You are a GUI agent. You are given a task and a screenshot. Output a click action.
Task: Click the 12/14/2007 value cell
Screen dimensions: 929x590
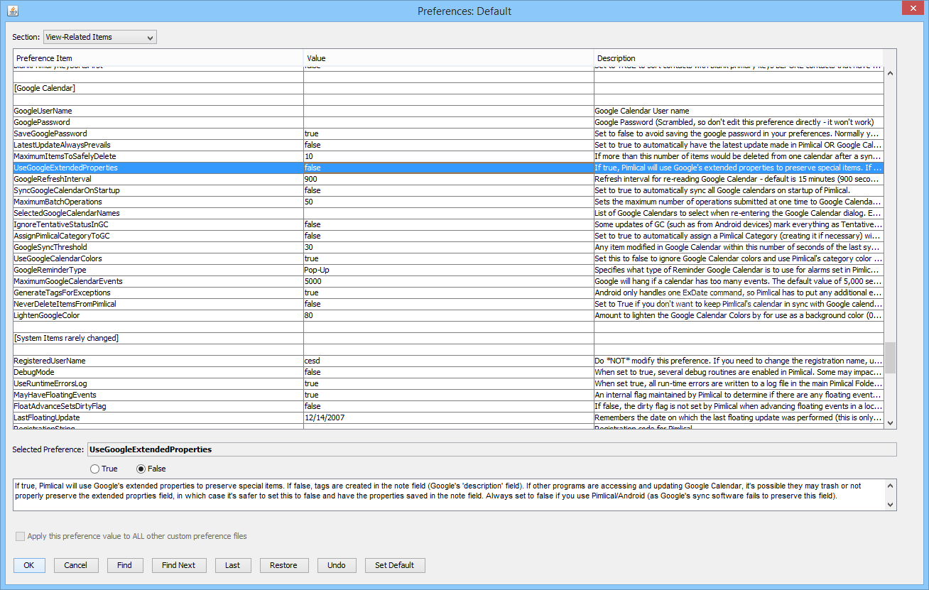[449, 417]
